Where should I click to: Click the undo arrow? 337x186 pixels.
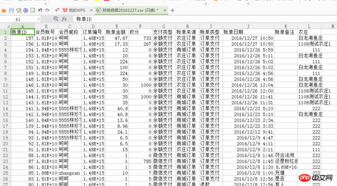(x=40, y=10)
